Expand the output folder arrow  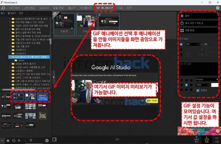(x=12, y=60)
